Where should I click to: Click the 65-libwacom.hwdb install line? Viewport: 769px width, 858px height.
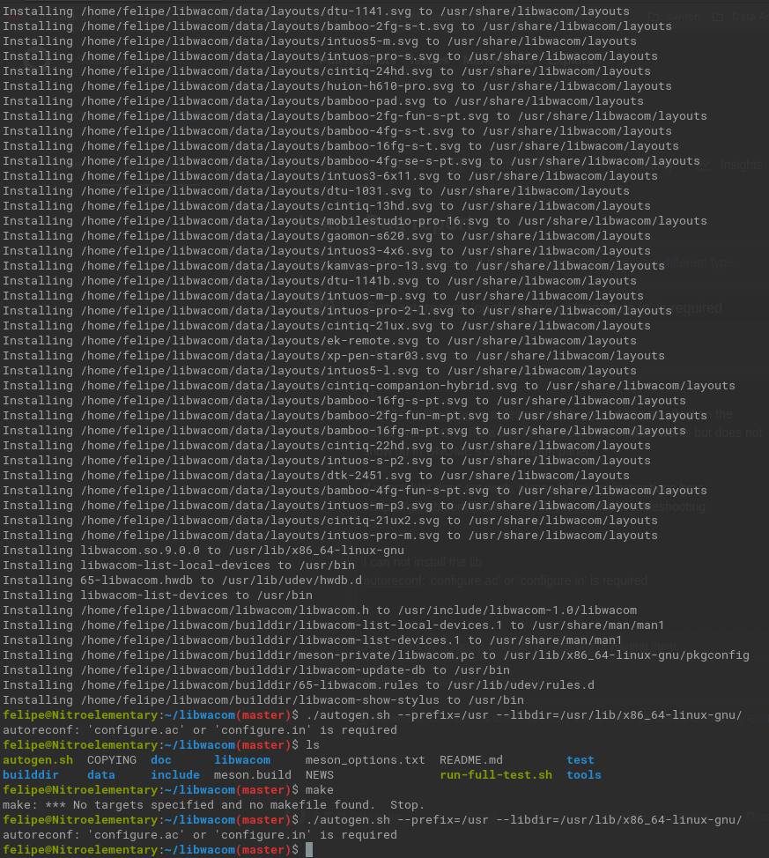(x=182, y=580)
